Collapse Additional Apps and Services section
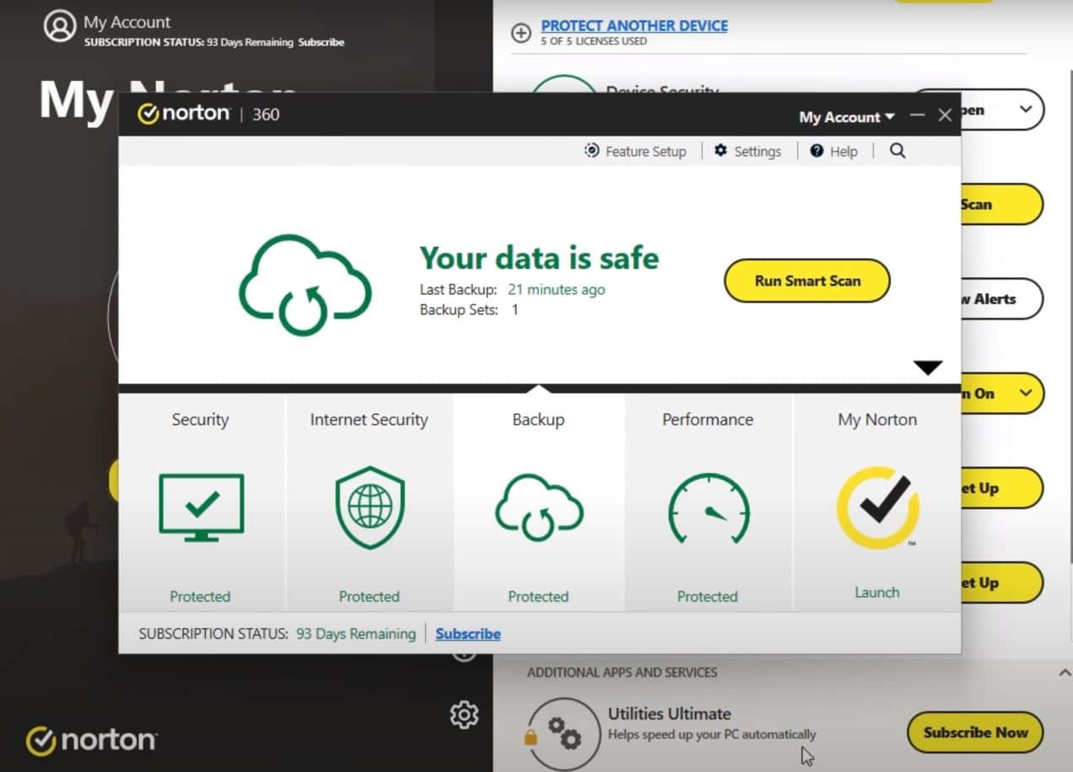The width and height of the screenshot is (1073, 772). (1063, 673)
